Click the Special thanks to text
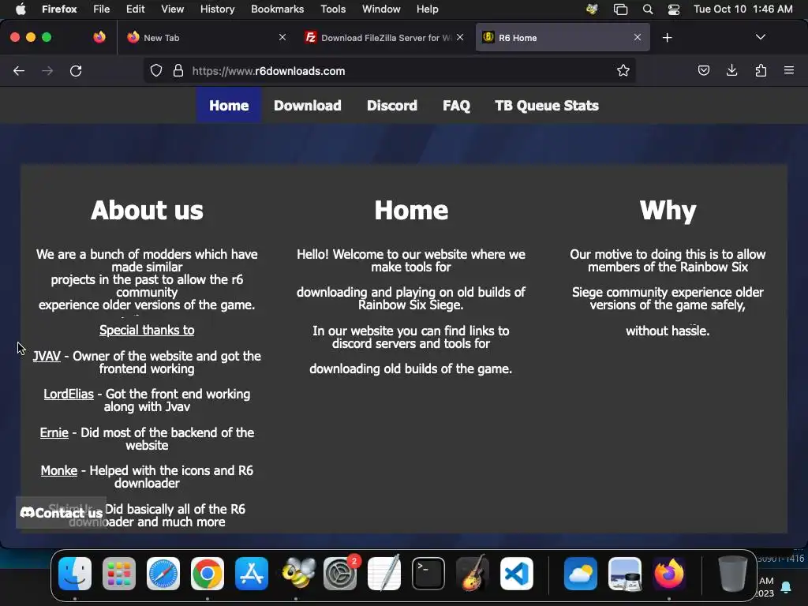 [x=147, y=331]
